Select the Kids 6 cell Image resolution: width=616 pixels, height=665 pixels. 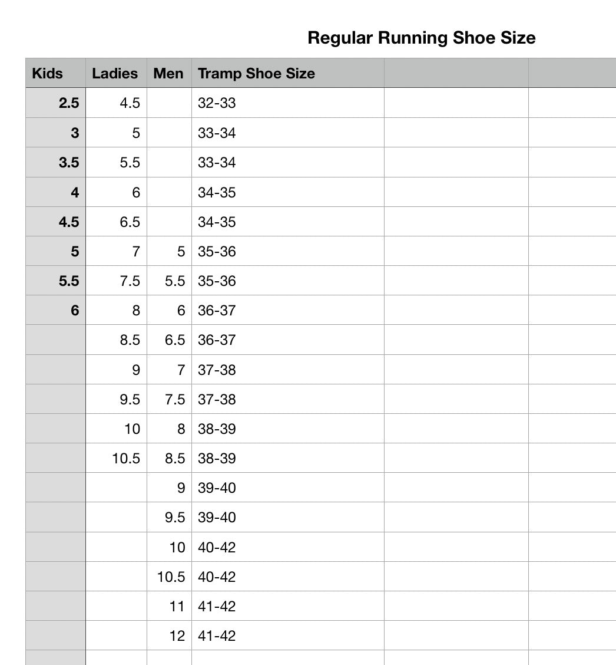pos(55,310)
